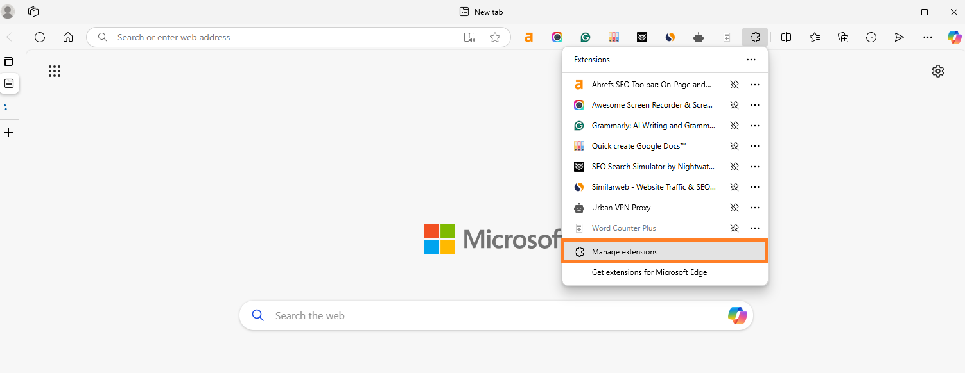Image resolution: width=965 pixels, height=373 pixels.
Task: Click the History clock icon
Action: tap(871, 37)
